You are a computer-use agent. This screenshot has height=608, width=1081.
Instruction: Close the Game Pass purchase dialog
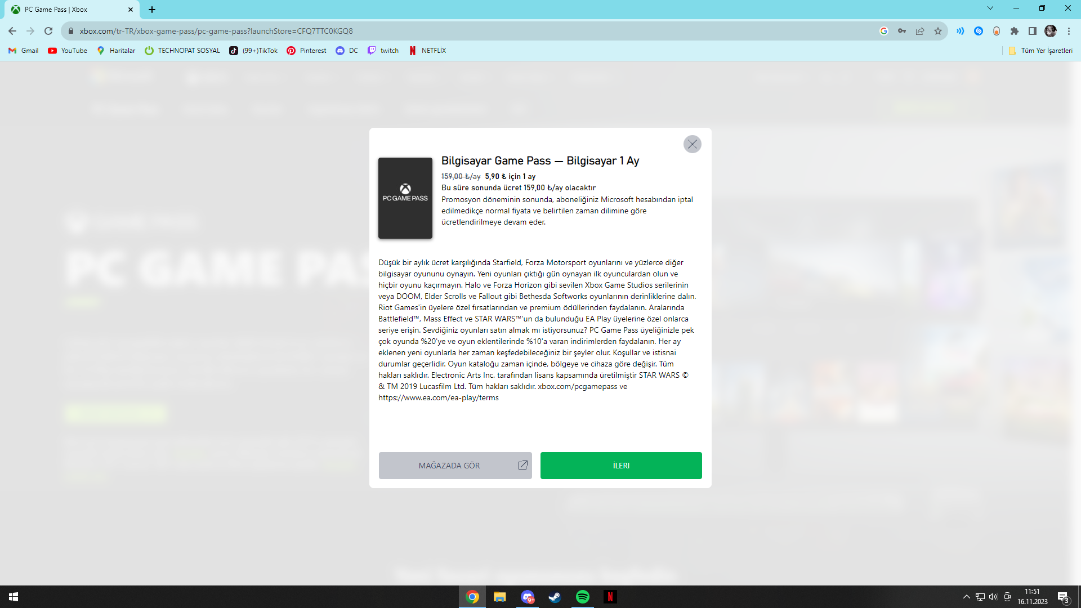(x=692, y=144)
